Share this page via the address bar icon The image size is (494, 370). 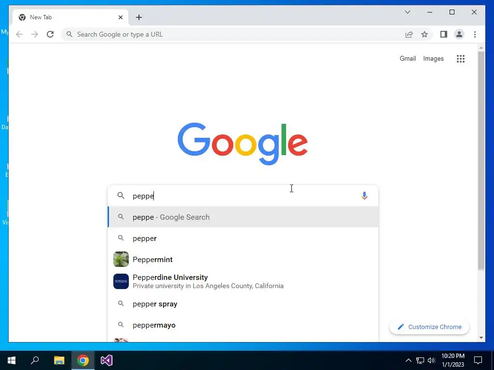click(x=409, y=34)
